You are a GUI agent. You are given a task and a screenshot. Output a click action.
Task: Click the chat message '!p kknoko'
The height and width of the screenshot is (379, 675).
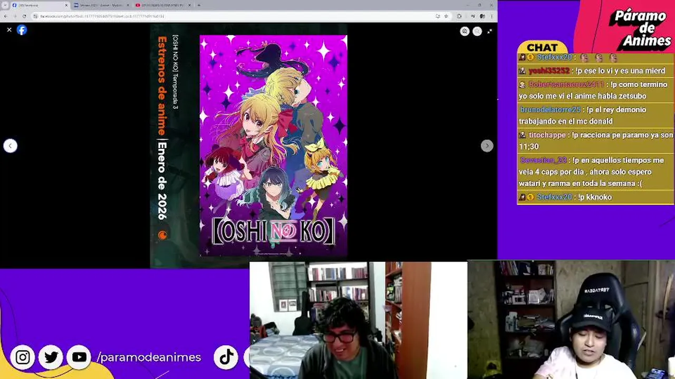click(x=595, y=197)
